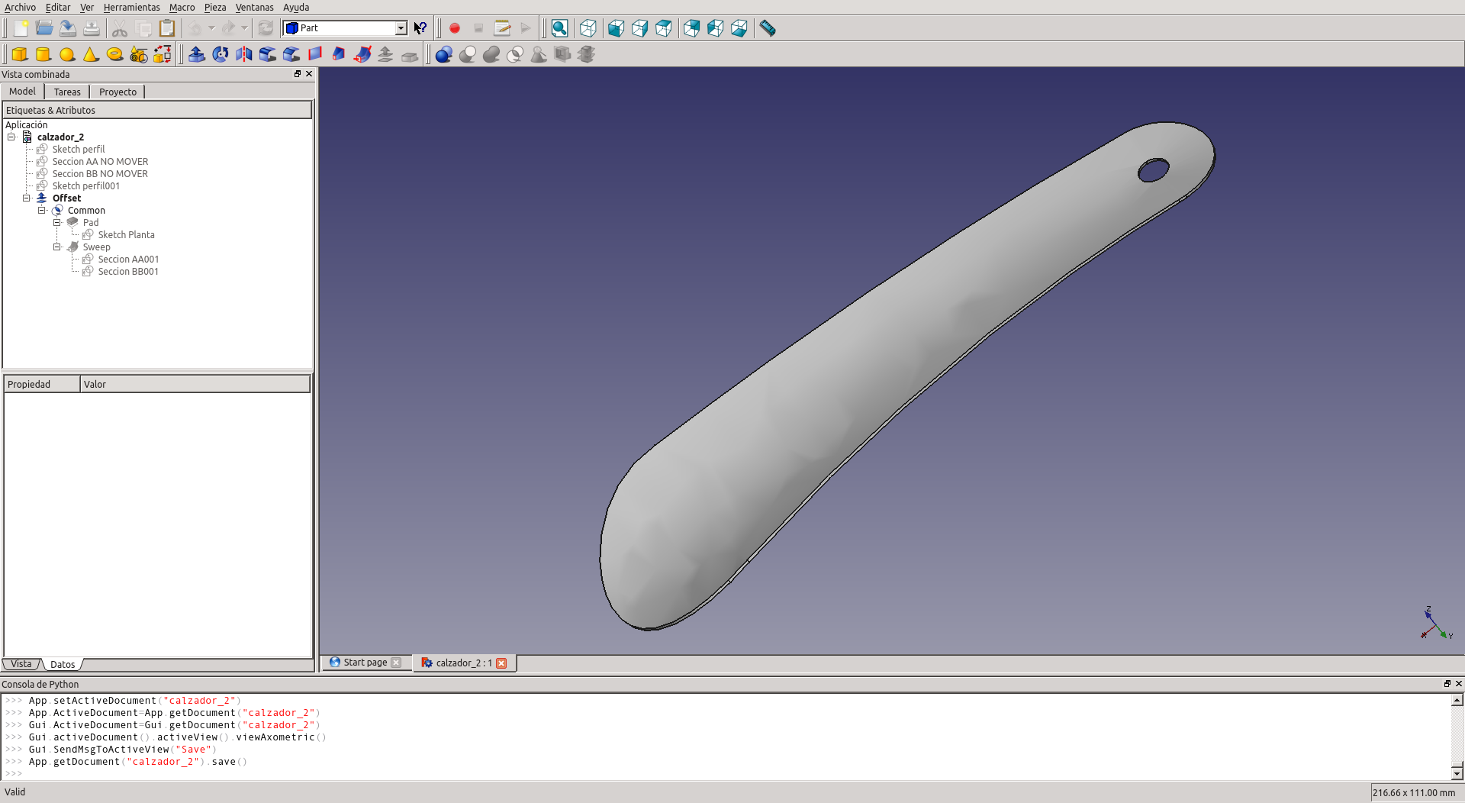Create a sphere primitive

tap(67, 54)
